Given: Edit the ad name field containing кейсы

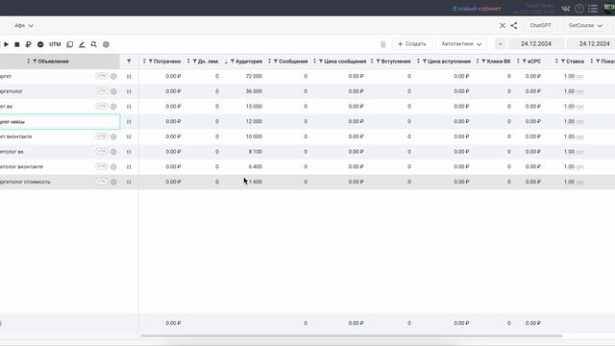Looking at the screenshot, I should (59, 122).
